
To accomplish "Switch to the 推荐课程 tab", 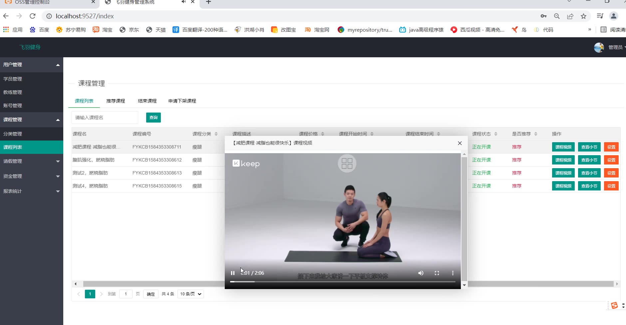I will 116,101.
